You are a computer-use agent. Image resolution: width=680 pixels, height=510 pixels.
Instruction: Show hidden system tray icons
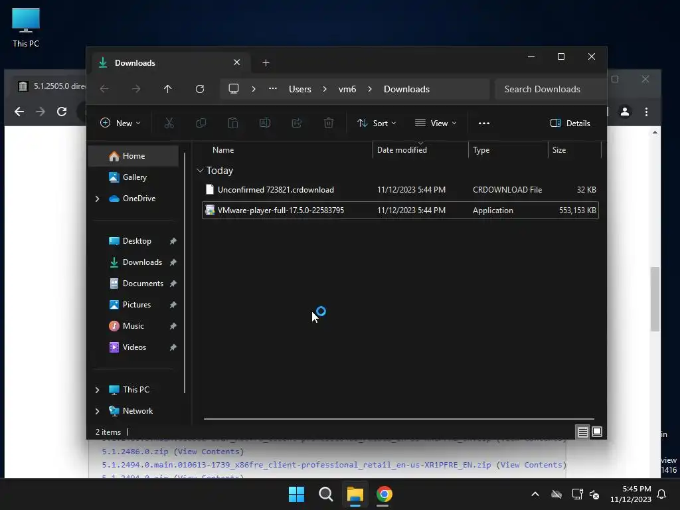point(535,494)
